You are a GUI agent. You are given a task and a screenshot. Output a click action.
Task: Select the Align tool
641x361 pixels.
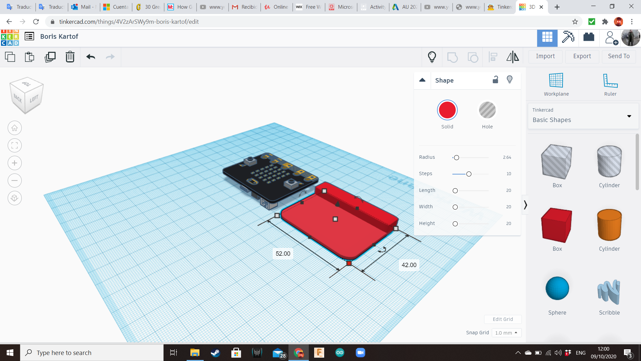point(493,57)
